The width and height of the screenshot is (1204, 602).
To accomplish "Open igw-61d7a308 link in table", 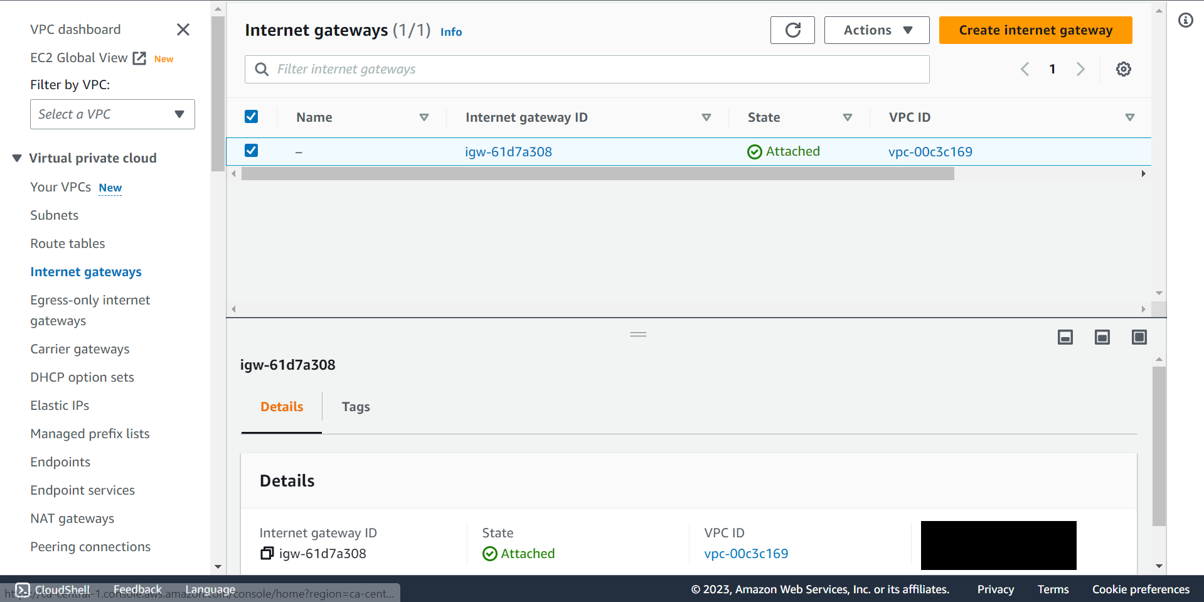I will pyautogui.click(x=508, y=152).
